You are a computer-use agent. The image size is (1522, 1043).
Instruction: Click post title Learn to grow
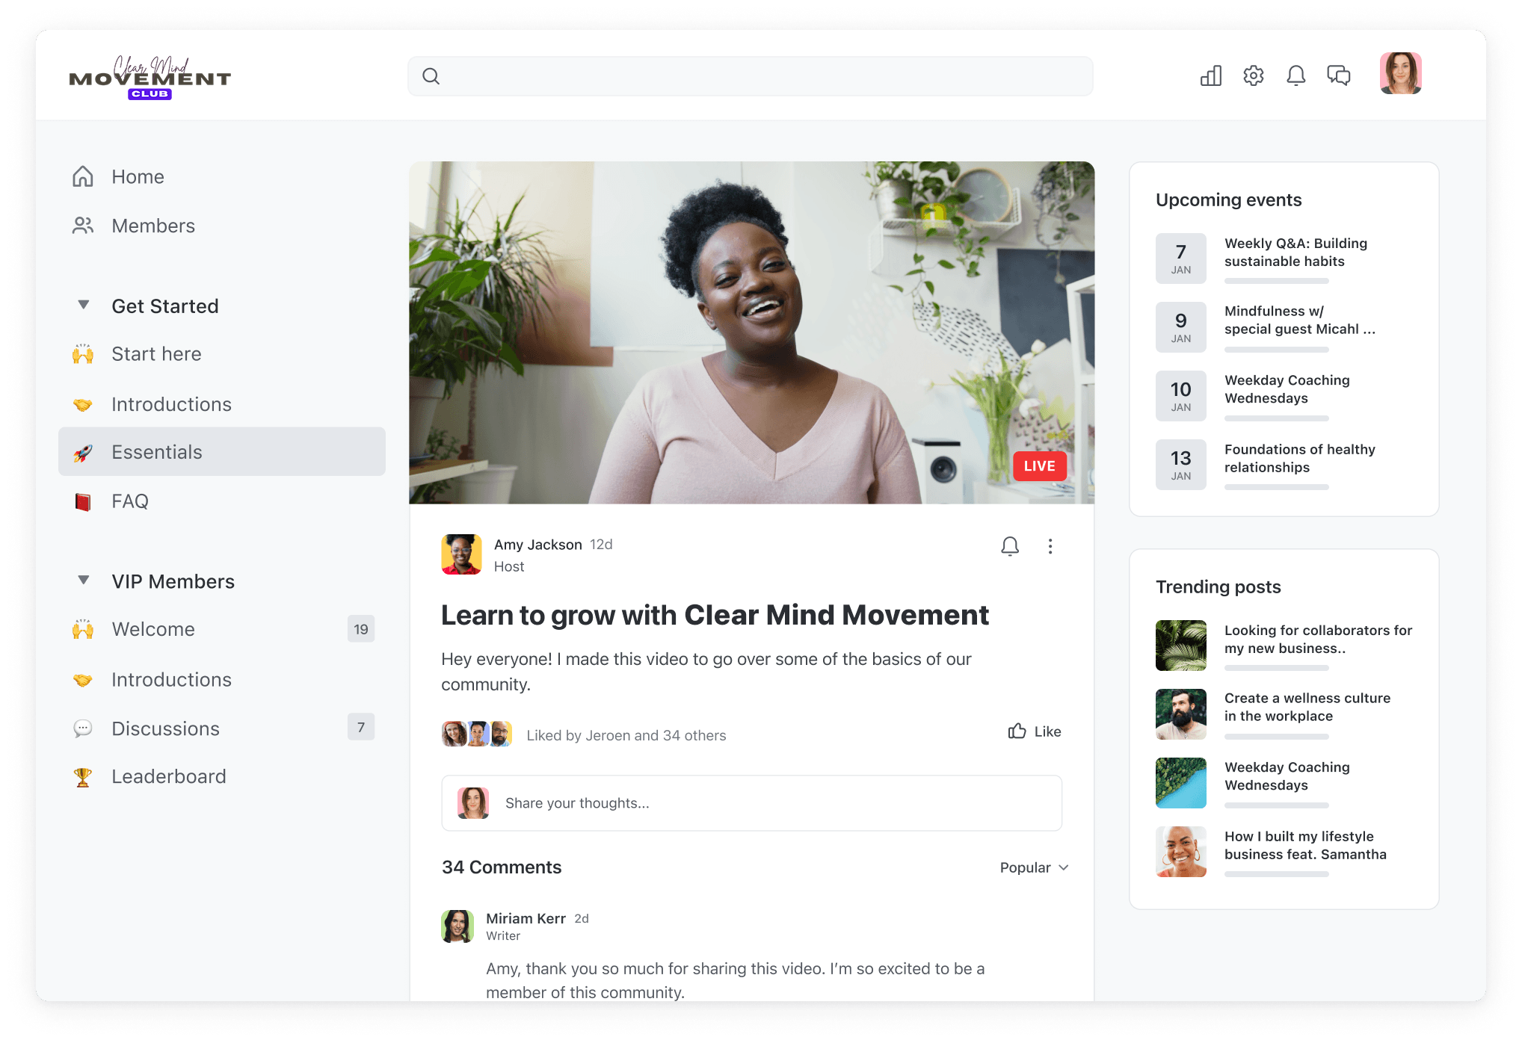coord(715,615)
